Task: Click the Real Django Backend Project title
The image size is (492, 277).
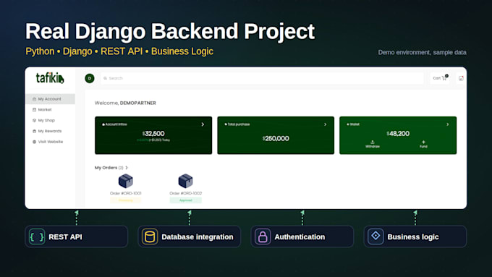Action: 170,31
